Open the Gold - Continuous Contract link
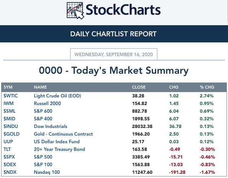Image resolution: width=228 pixels, height=178 pixels. click(63, 134)
